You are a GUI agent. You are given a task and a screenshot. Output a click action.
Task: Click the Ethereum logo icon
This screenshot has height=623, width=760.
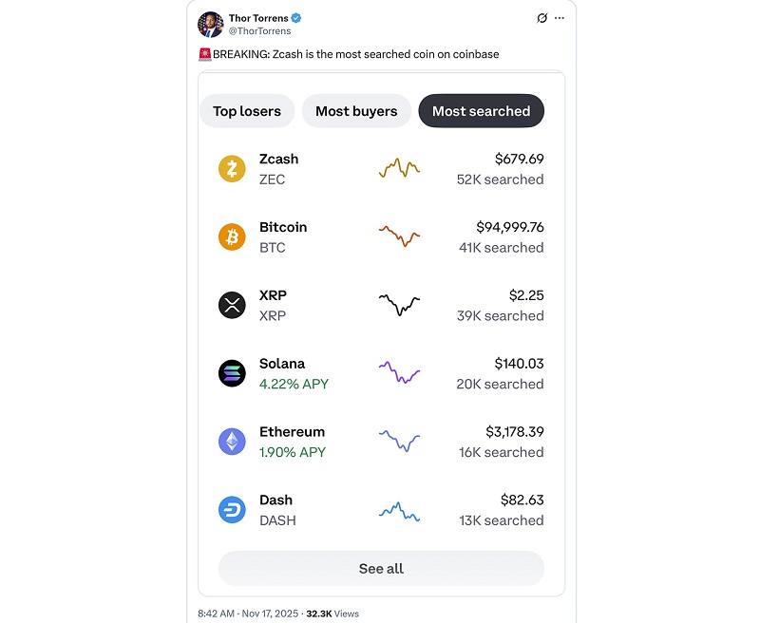pyautogui.click(x=232, y=442)
